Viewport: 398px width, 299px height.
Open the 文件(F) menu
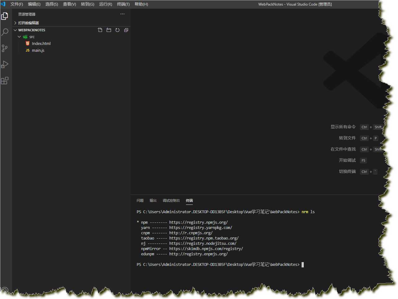point(17,4)
